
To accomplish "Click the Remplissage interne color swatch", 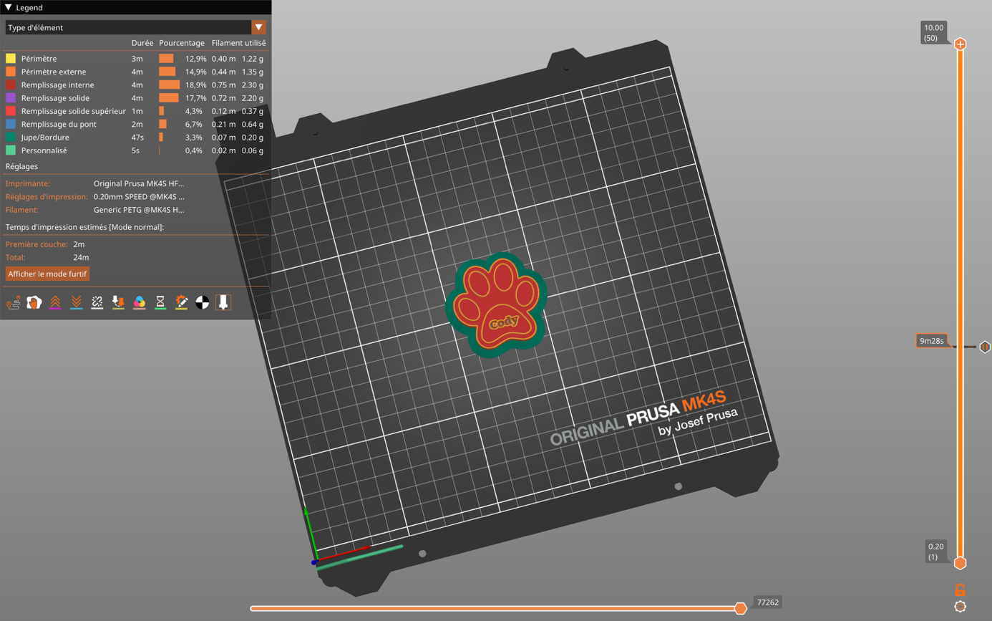I will tap(11, 85).
